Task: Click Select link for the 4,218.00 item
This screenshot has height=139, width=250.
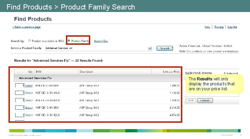Action: click(29, 108)
